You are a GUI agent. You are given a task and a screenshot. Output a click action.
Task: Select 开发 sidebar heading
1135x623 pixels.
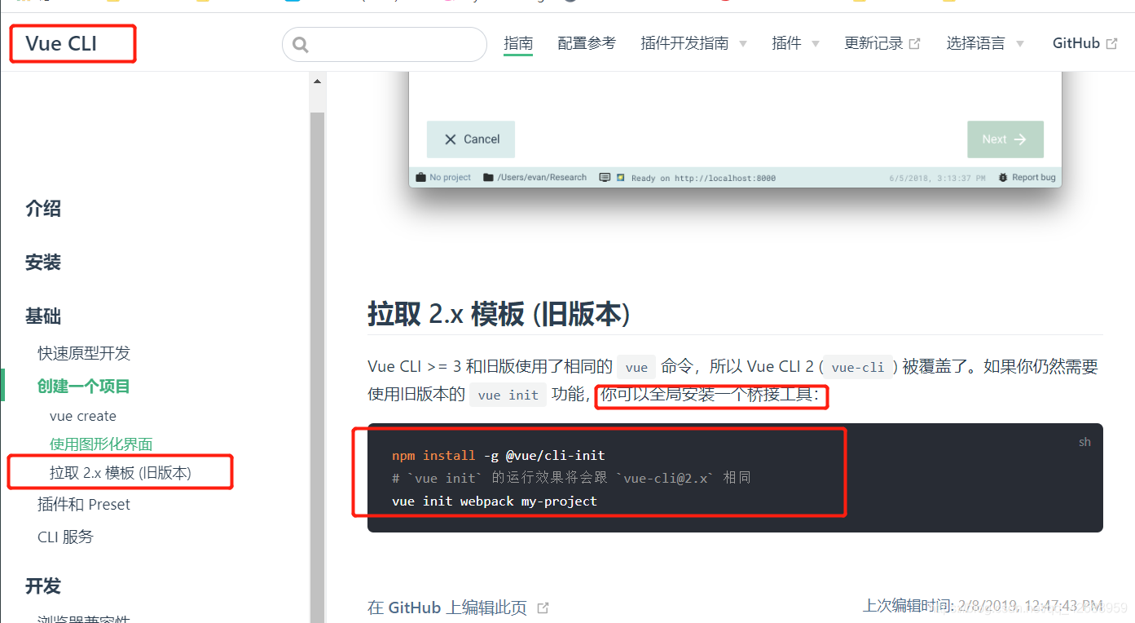(x=43, y=586)
